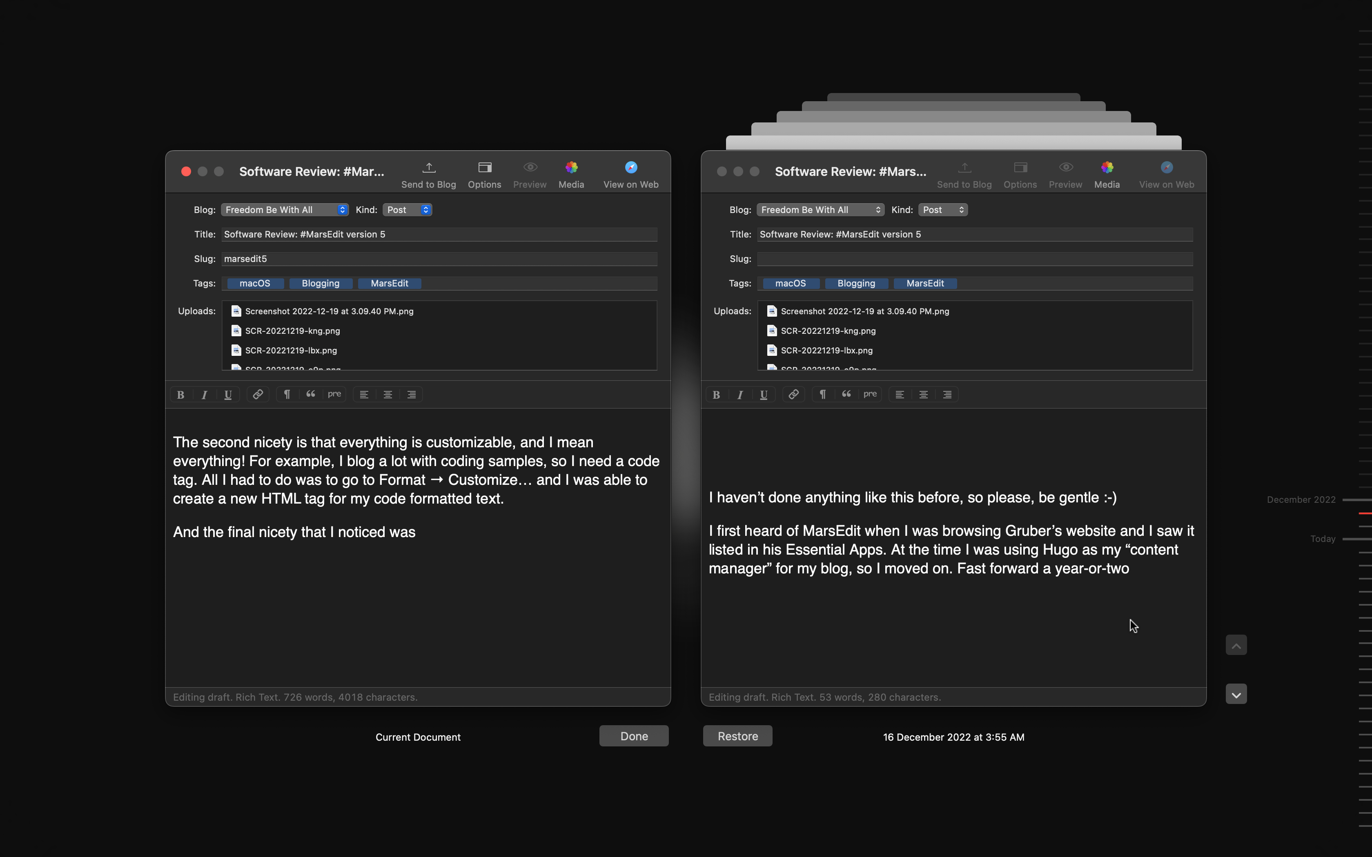Click link button in backup version window
1372x857 pixels.
[x=794, y=395]
